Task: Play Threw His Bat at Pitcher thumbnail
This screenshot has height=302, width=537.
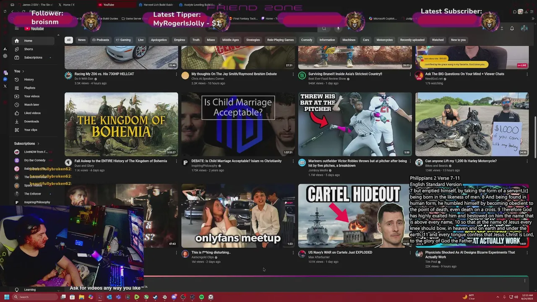Action: coord(355,124)
